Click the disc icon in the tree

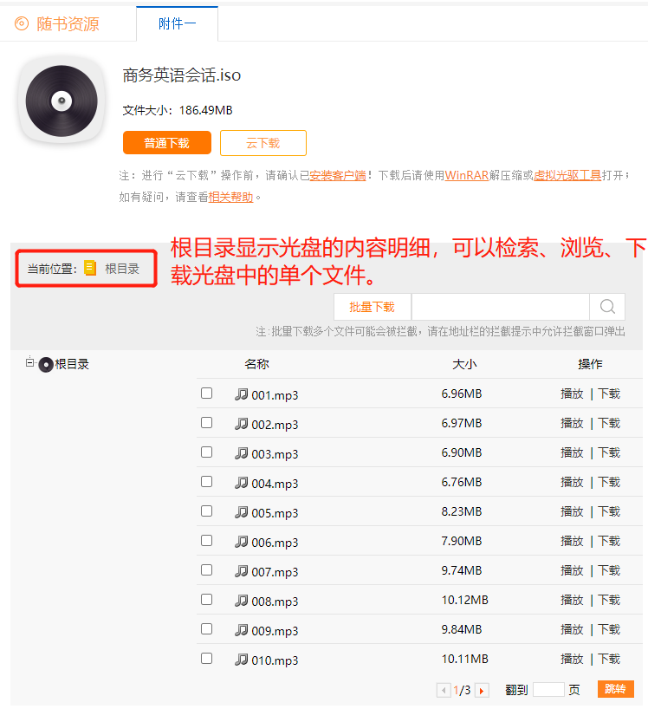pyautogui.click(x=46, y=365)
